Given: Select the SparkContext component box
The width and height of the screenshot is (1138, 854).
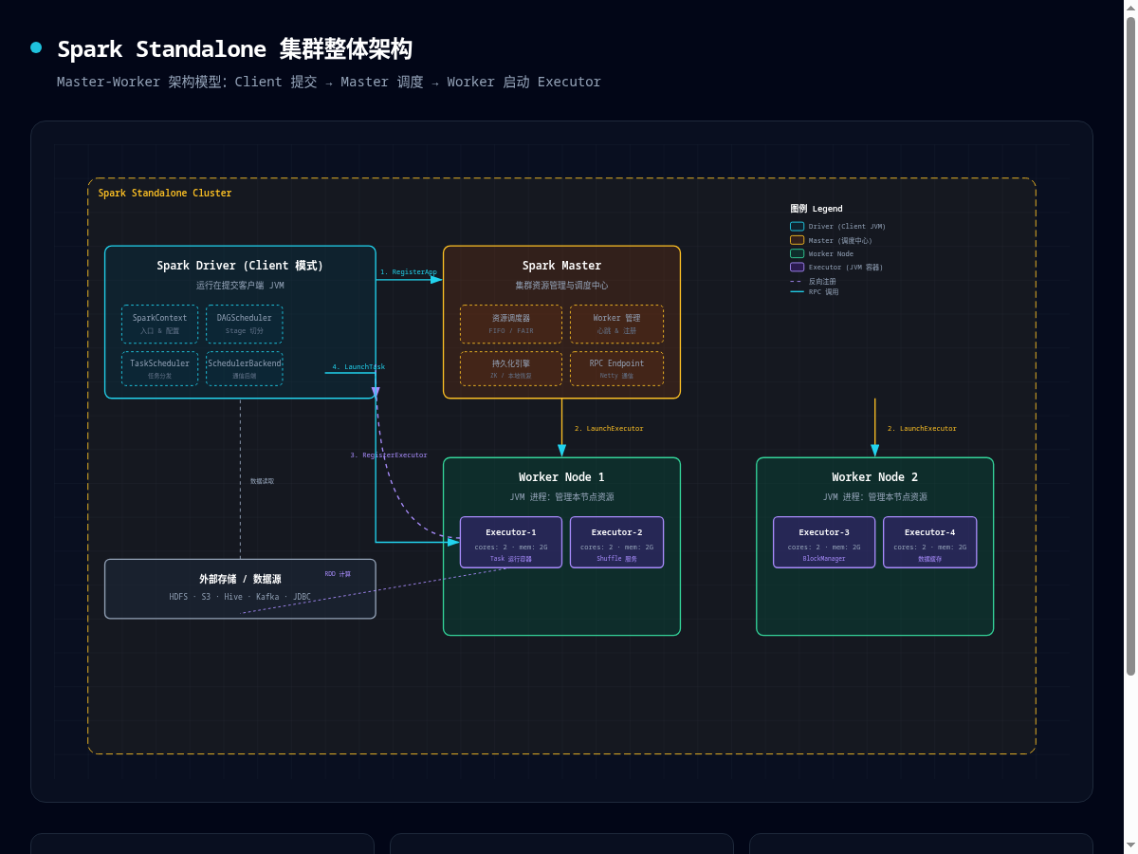Looking at the screenshot, I should tap(159, 324).
